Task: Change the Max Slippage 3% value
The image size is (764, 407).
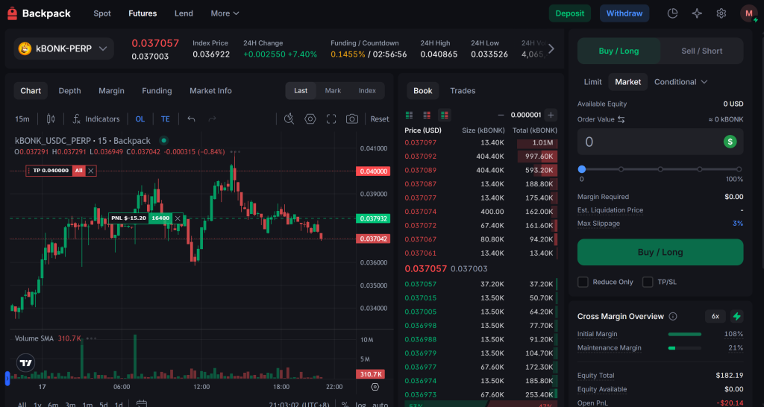Action: click(x=738, y=224)
